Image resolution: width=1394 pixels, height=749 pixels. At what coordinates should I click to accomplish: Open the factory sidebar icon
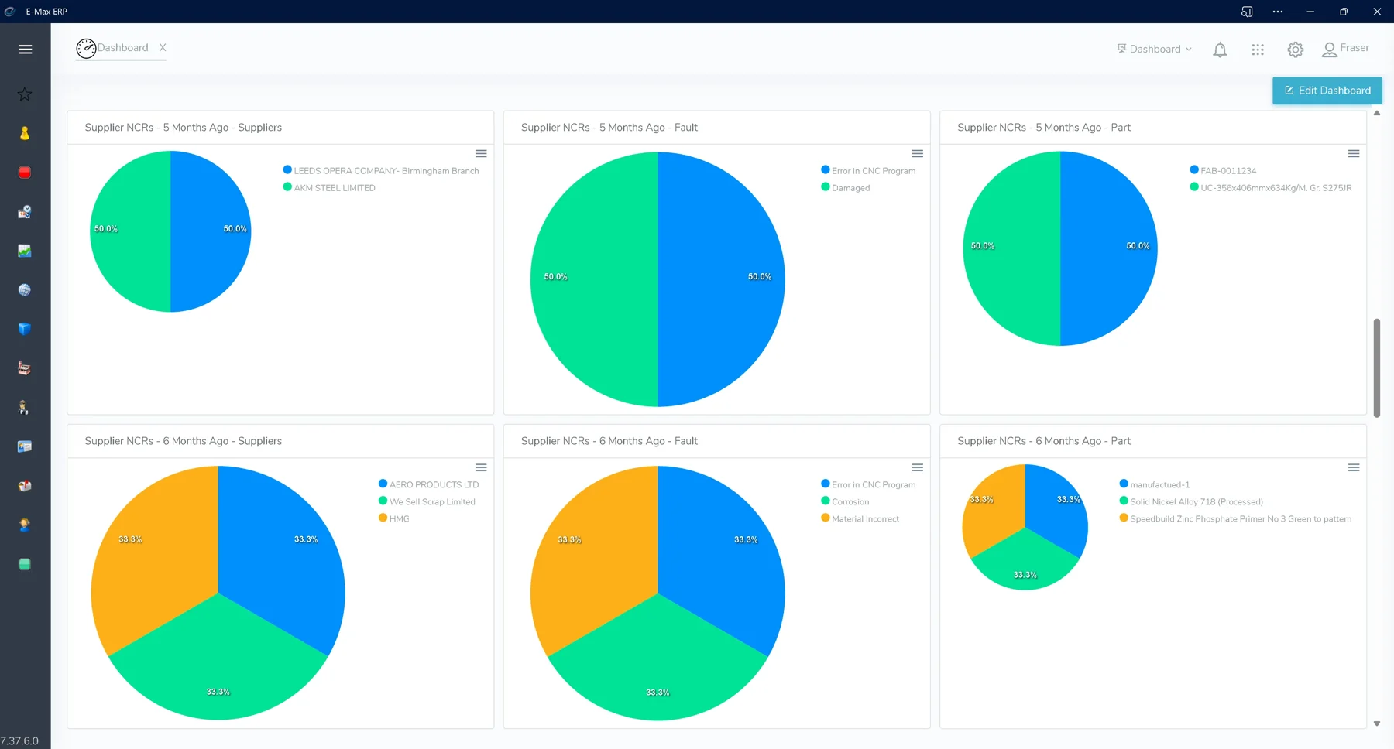click(x=25, y=368)
